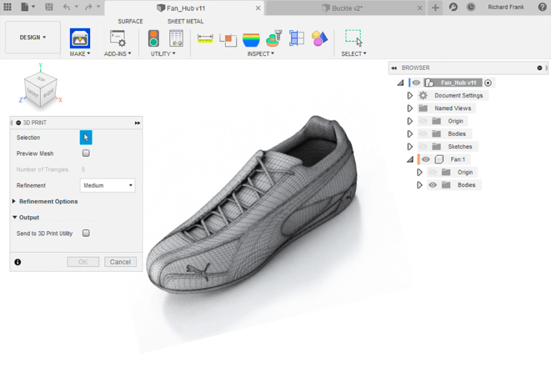
Task: Click the Selection arrow in 3D Print panel
Action: [86, 137]
